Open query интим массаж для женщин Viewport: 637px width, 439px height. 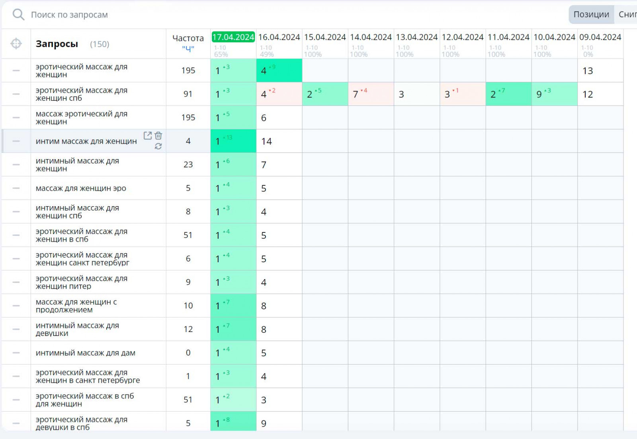click(x=86, y=141)
